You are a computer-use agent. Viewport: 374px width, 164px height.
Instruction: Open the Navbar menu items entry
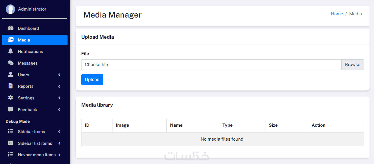pyautogui.click(x=37, y=155)
